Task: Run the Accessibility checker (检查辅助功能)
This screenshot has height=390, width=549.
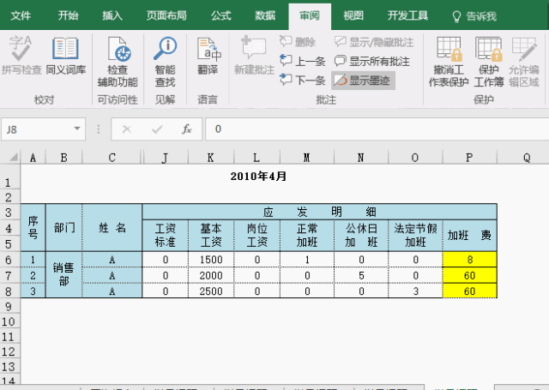Action: 118,62
